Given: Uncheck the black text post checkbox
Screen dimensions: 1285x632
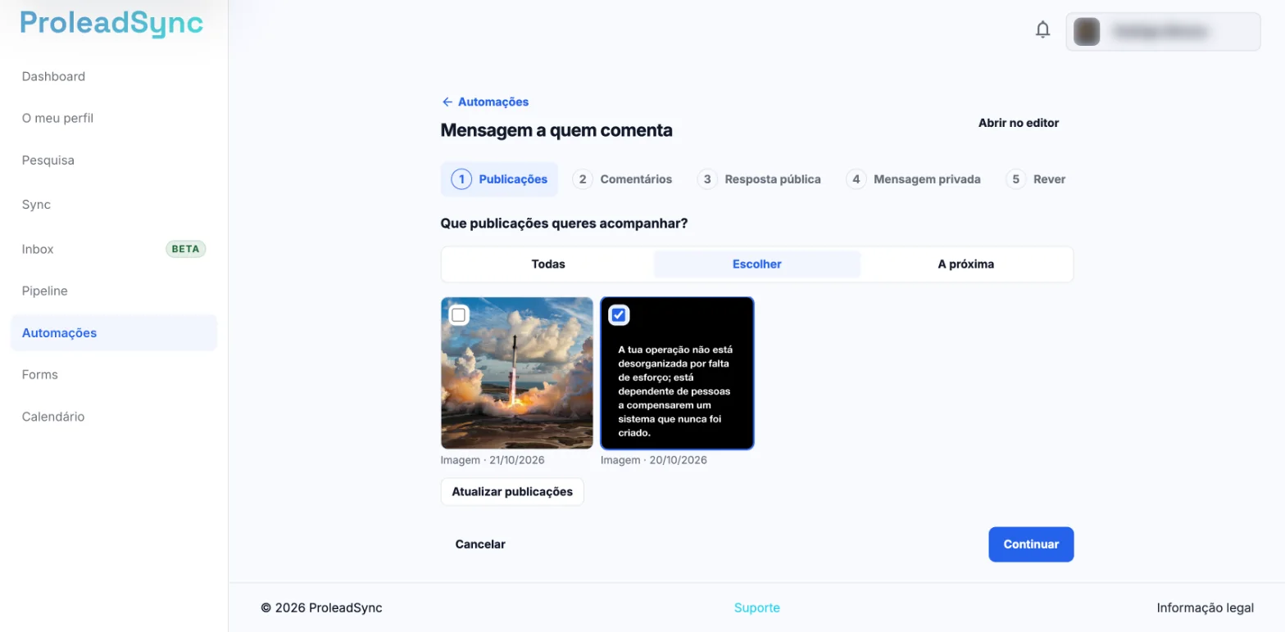Looking at the screenshot, I should [x=619, y=315].
